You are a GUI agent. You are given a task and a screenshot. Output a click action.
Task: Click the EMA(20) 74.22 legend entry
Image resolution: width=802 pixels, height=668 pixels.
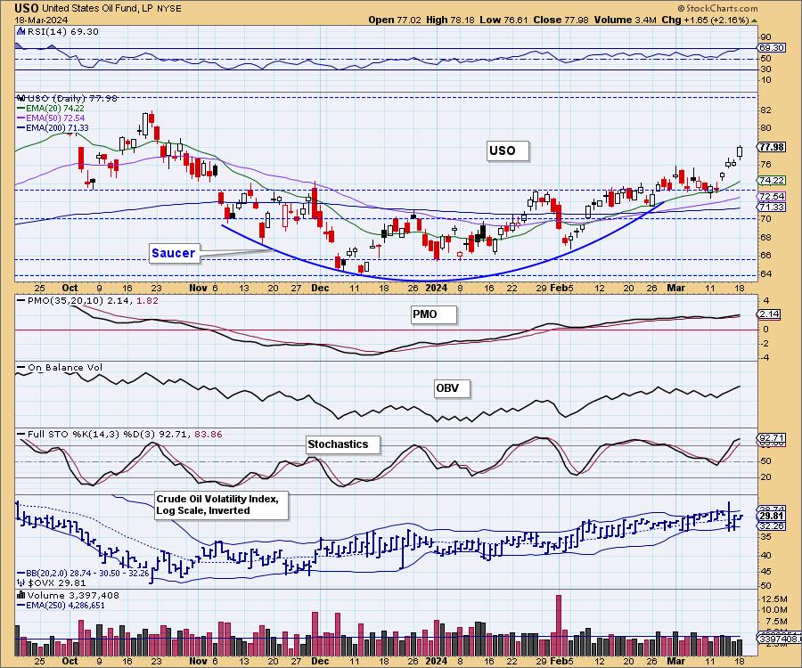[x=50, y=109]
